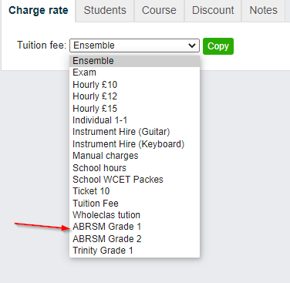Viewport: 290px width, 283px height.
Task: Choose ABRSM Grade 2 option
Action: coord(134,239)
